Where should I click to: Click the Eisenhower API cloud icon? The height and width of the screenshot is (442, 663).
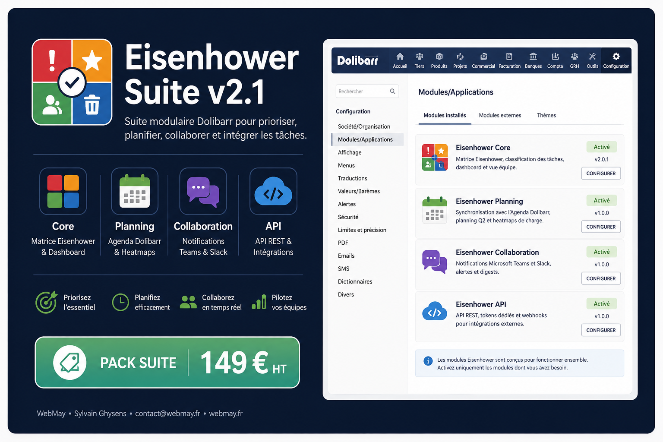(435, 311)
